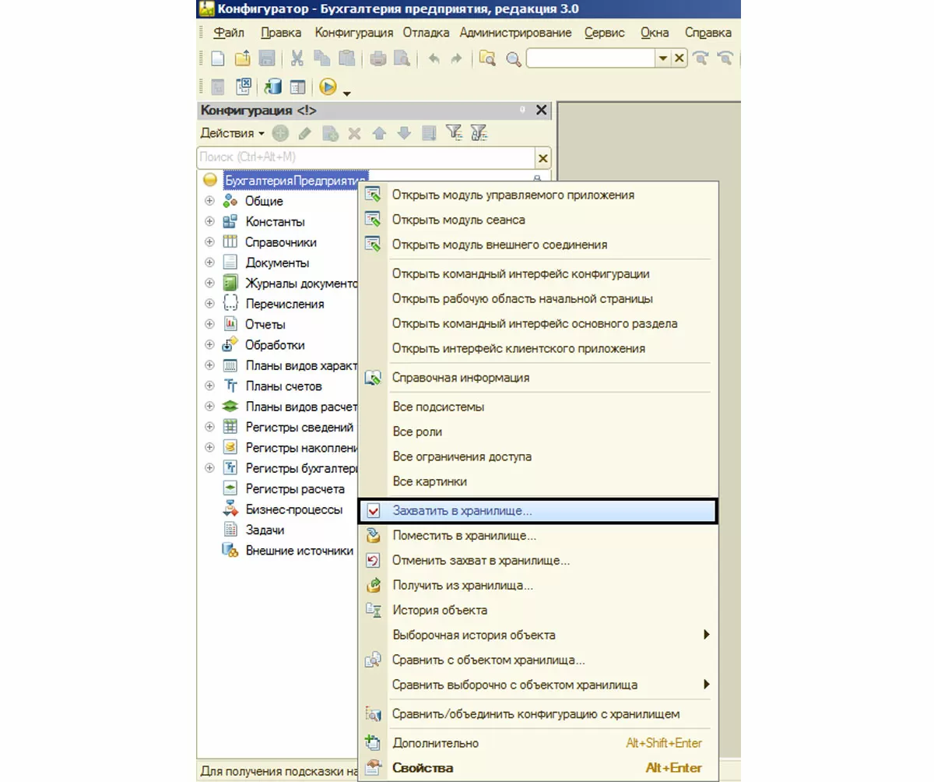The width and height of the screenshot is (934, 782).
Task: Click the Redo arrow toolbar icon
Action: coord(456,58)
